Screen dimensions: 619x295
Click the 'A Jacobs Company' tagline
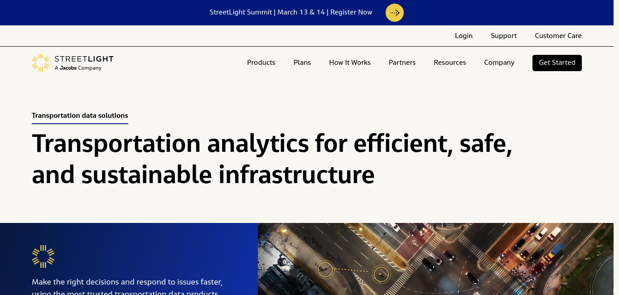[78, 68]
